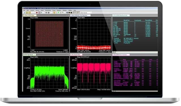Click the "Rng 316.2278 mV" range label
The image size is (181, 106).
pyautogui.click(x=83, y=57)
